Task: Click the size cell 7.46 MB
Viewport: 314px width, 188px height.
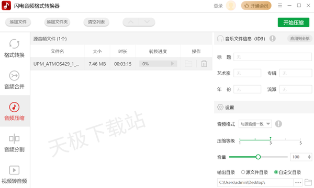Action: point(97,64)
